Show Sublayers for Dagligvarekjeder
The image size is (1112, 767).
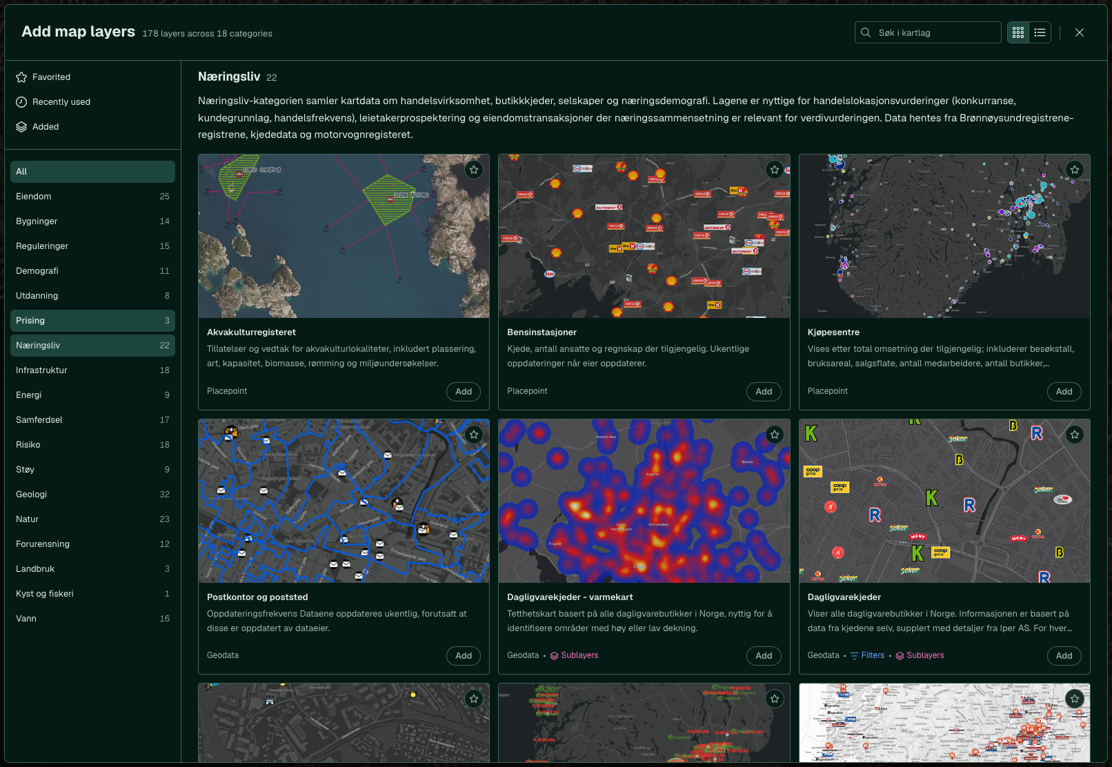pyautogui.click(x=920, y=655)
